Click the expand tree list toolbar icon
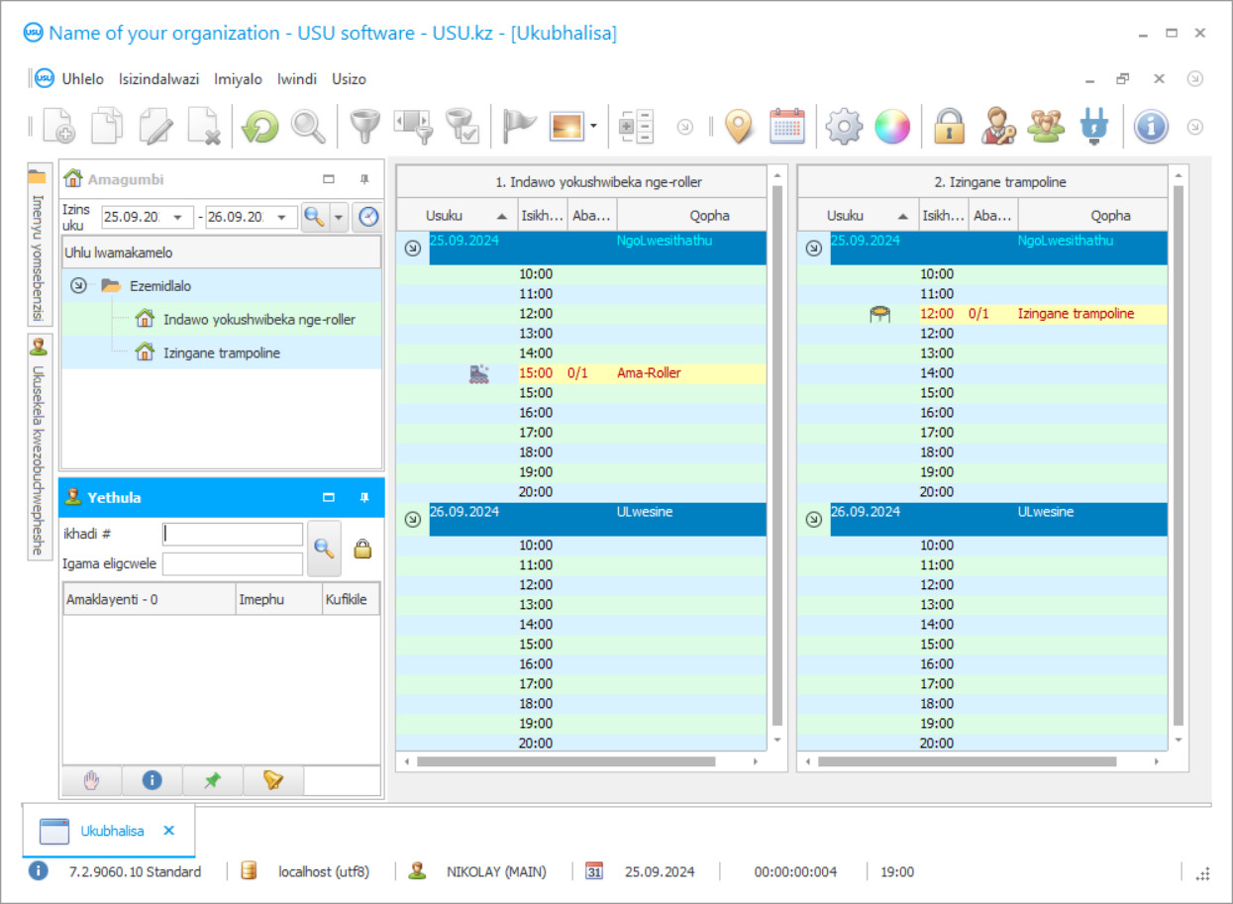 point(636,127)
